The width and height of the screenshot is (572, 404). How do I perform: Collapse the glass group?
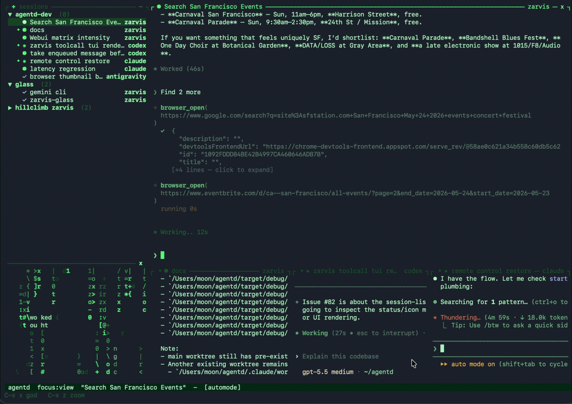(10, 84)
